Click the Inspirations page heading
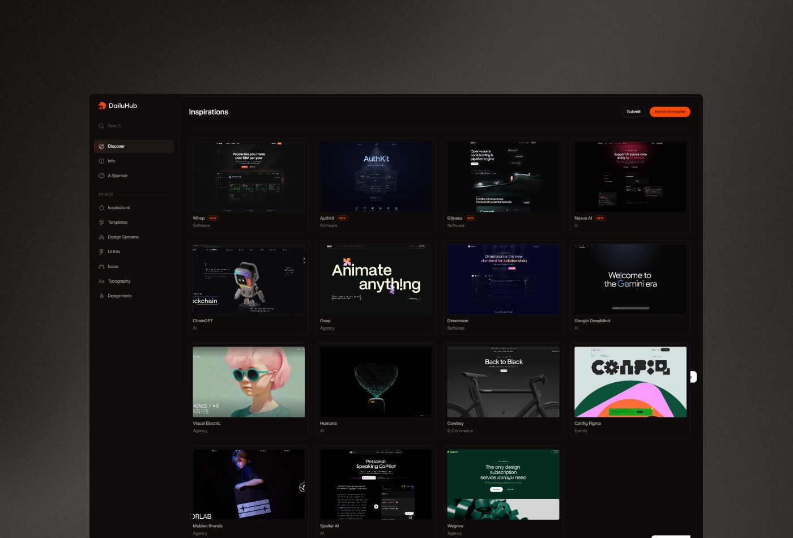 (x=208, y=112)
